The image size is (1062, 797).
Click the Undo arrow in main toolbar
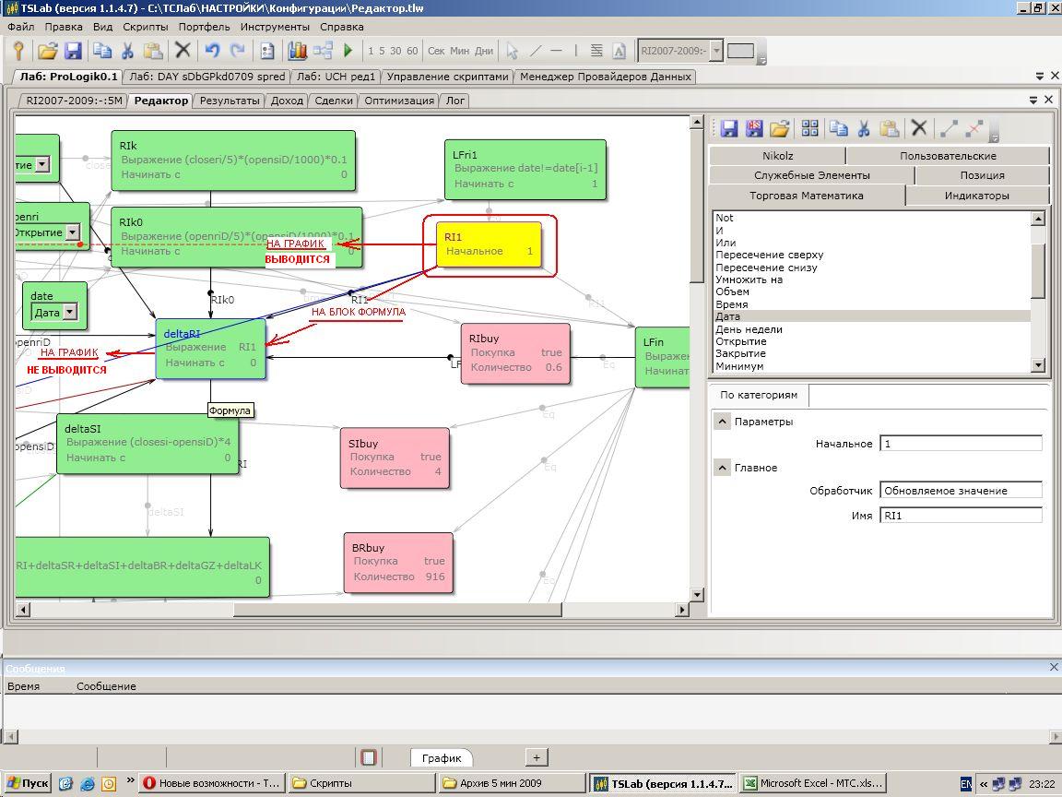(213, 51)
